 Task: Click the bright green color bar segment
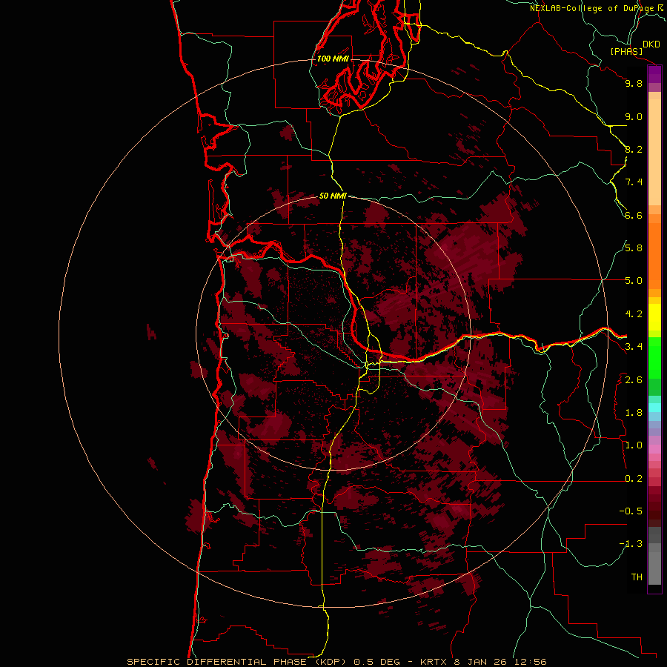(654, 358)
